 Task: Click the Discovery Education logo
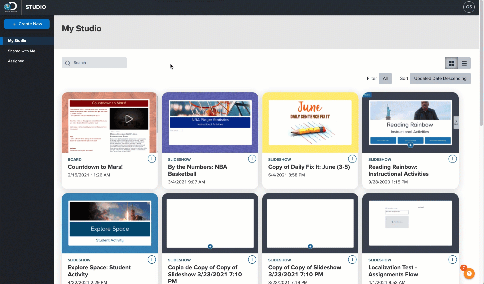pyautogui.click(x=11, y=7)
